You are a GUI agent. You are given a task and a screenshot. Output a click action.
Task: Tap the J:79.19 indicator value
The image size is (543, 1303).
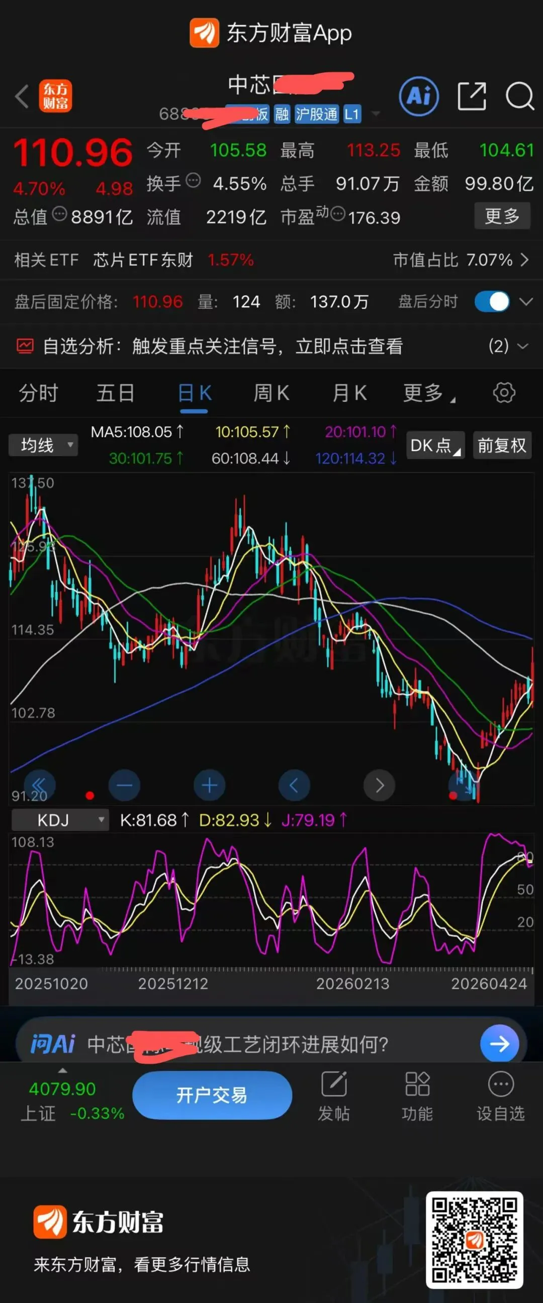pos(315,820)
